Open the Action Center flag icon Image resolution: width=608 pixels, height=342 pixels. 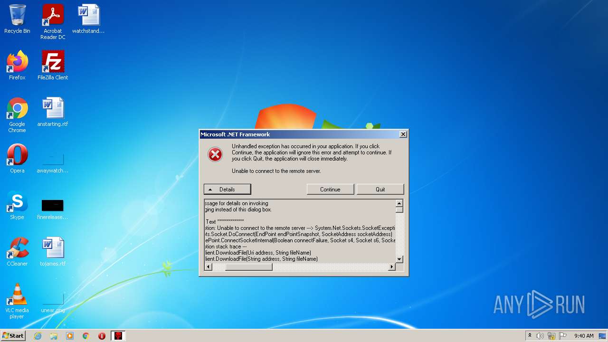coord(562,336)
